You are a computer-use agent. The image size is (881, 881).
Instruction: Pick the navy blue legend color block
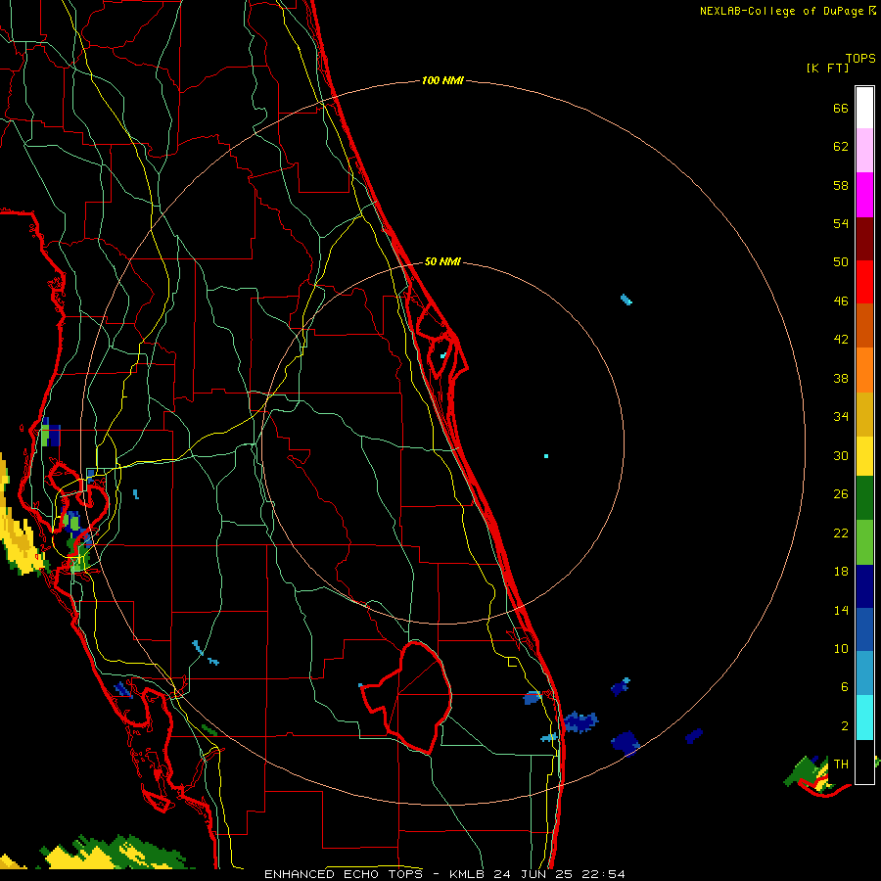pyautogui.click(x=864, y=586)
